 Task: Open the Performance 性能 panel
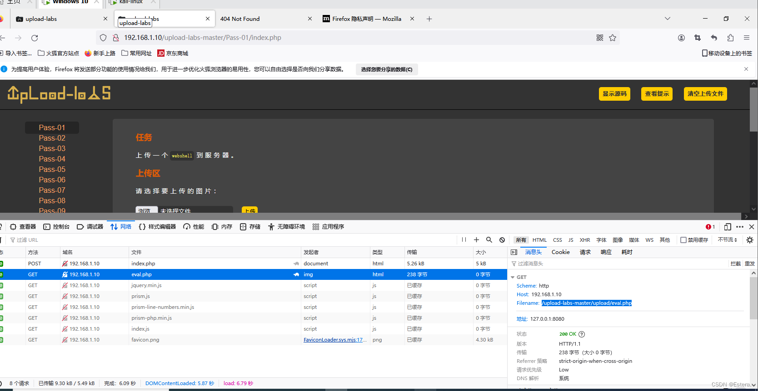tap(194, 226)
